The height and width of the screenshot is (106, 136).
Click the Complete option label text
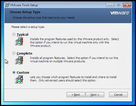point(25,54)
